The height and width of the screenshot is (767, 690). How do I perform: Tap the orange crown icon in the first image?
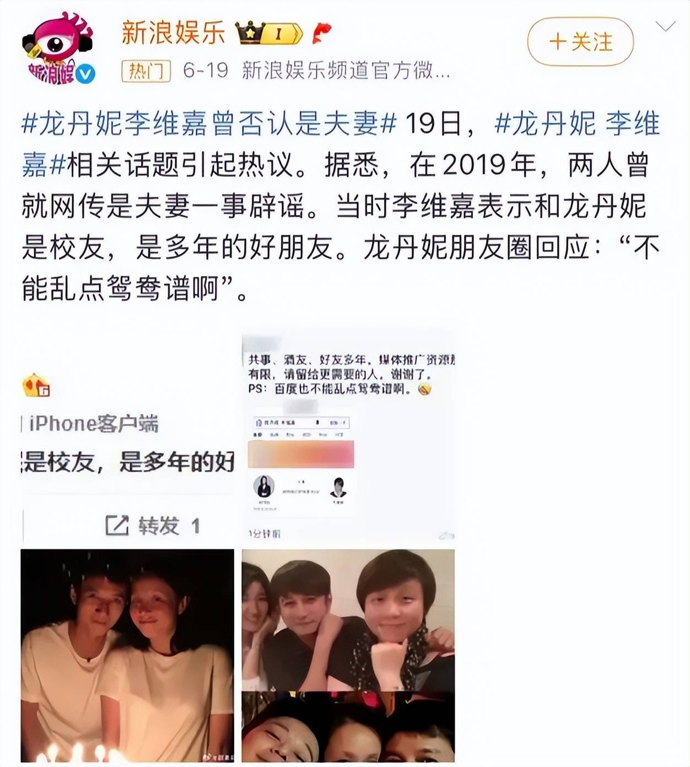(36, 385)
